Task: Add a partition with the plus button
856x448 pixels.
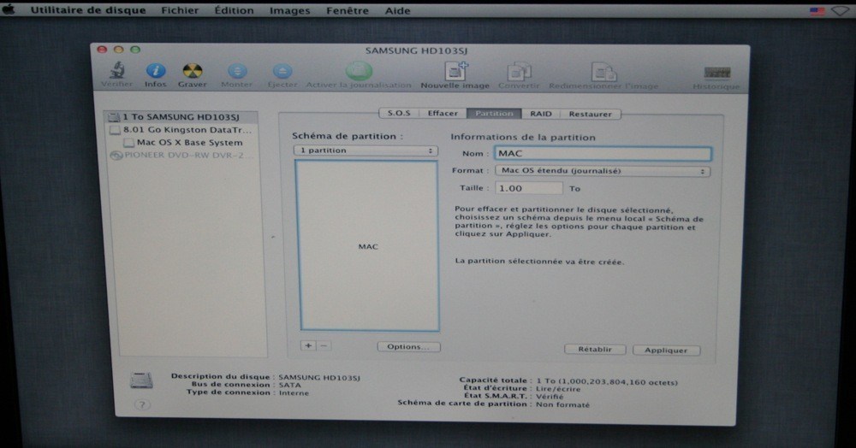Action: 308,345
